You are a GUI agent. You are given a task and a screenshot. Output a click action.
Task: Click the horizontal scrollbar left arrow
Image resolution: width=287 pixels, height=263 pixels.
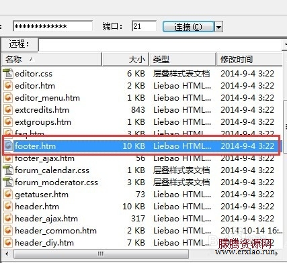(x=7, y=254)
